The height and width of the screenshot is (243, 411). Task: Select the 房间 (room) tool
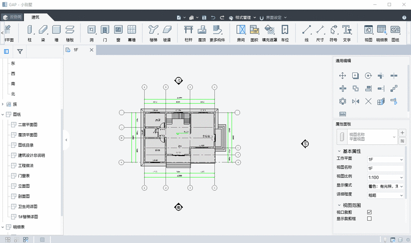tap(241, 32)
